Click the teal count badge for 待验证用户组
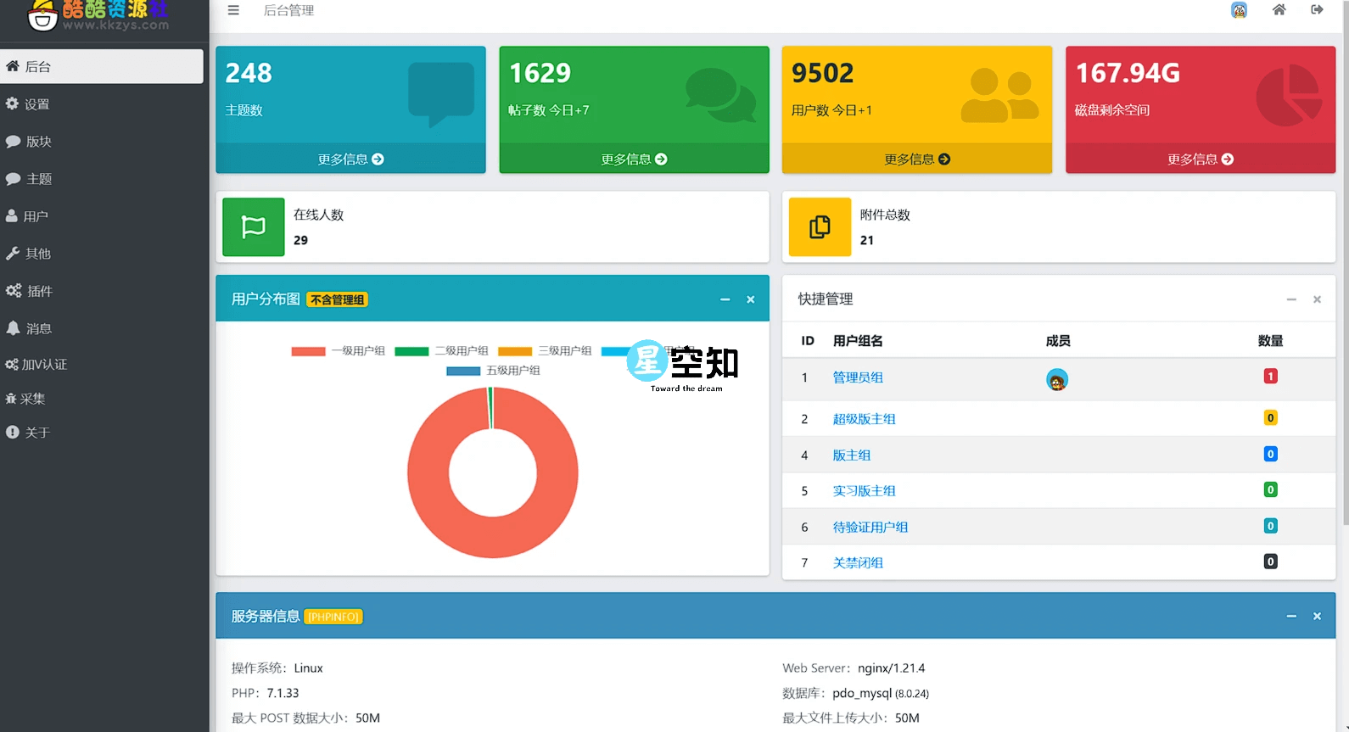The image size is (1349, 732). click(1270, 526)
